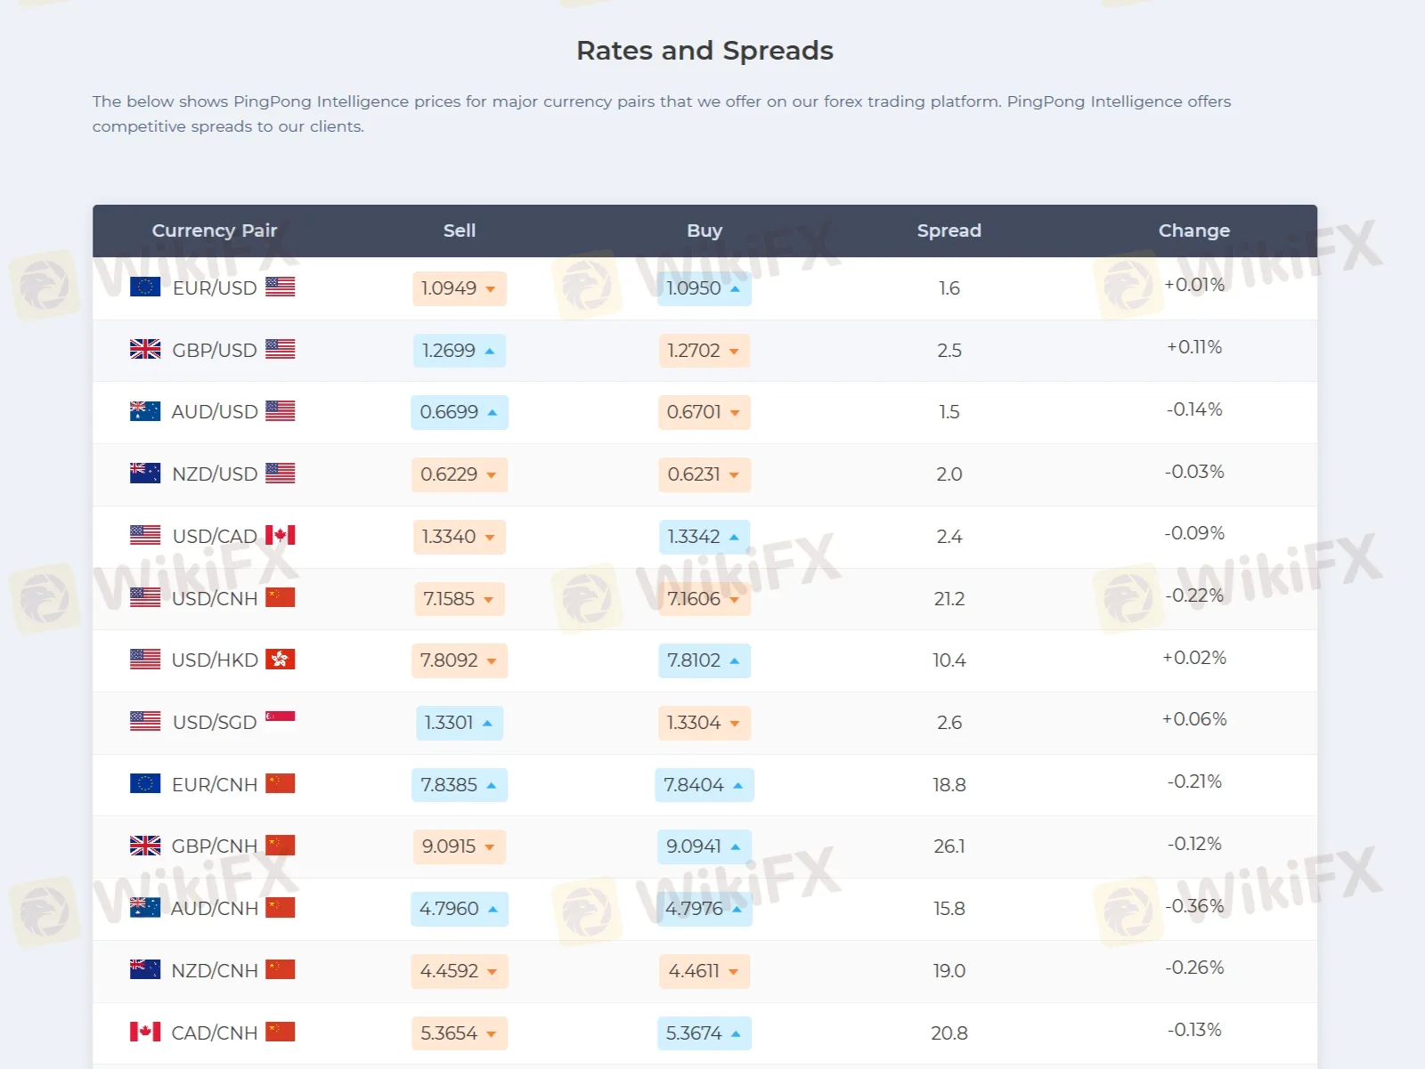Select the UK flag beside GBP/USD
Screen dimensions: 1425x1069
pyautogui.click(x=144, y=349)
